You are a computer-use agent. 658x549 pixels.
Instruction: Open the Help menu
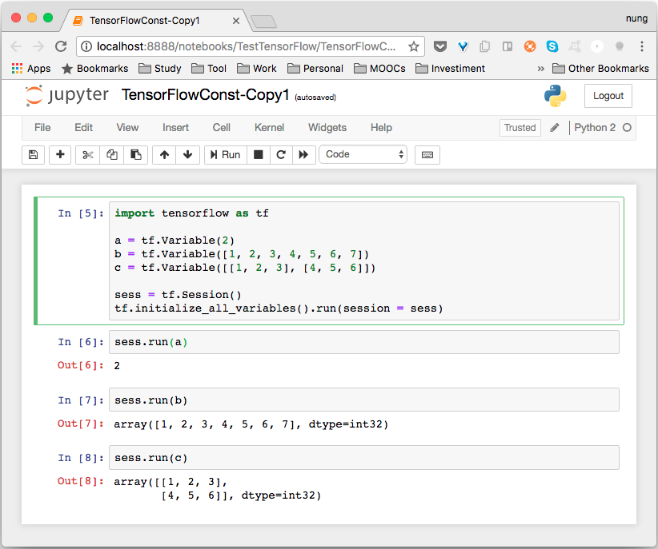click(x=381, y=127)
